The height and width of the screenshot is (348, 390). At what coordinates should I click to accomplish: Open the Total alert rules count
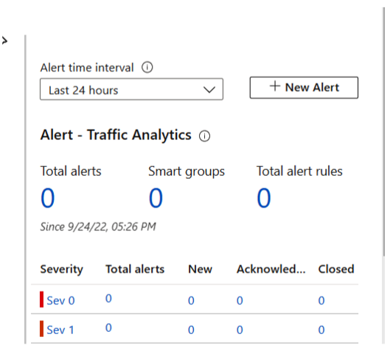click(264, 198)
